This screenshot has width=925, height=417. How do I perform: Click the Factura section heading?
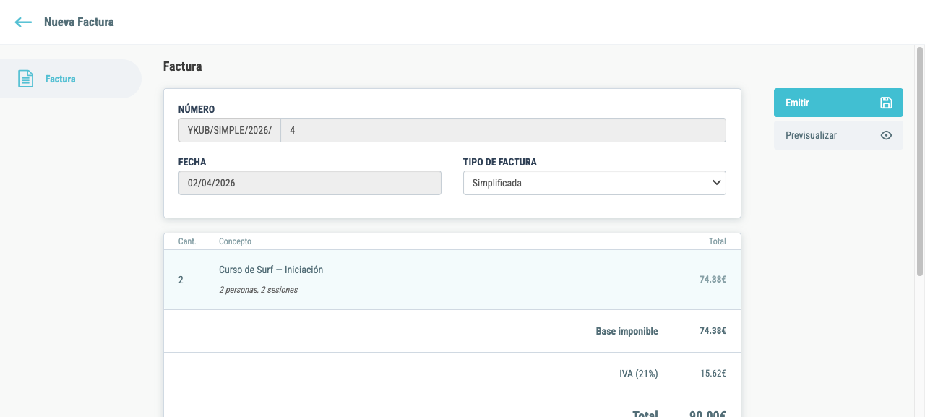183,66
